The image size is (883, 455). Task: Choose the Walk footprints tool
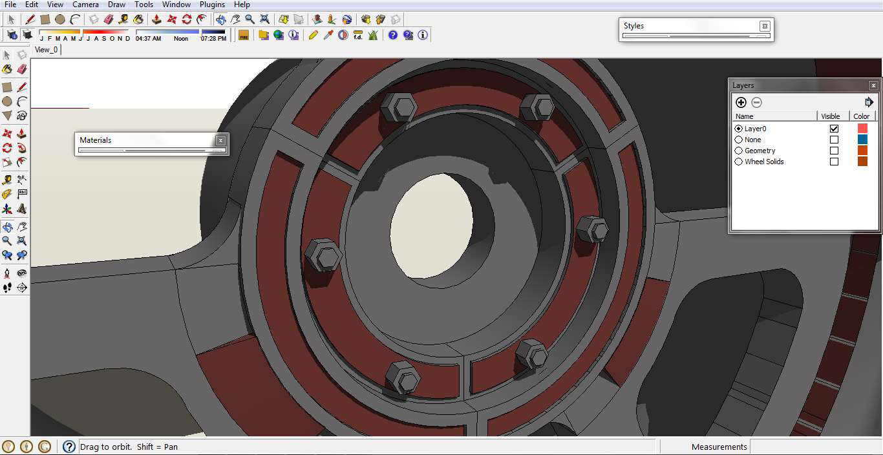pyautogui.click(x=7, y=288)
